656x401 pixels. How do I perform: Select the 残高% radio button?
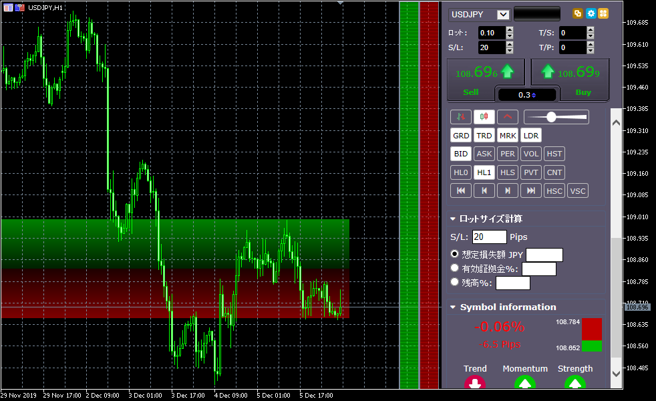click(x=455, y=282)
